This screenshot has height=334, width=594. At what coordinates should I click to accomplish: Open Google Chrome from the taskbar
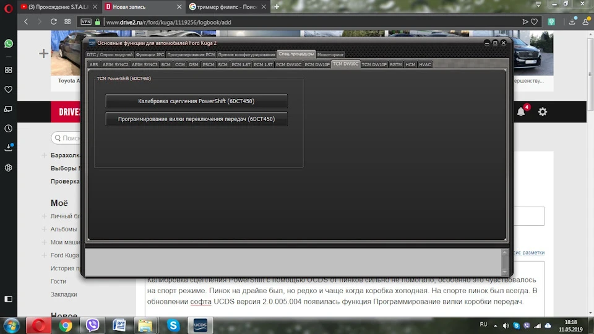coord(66,325)
